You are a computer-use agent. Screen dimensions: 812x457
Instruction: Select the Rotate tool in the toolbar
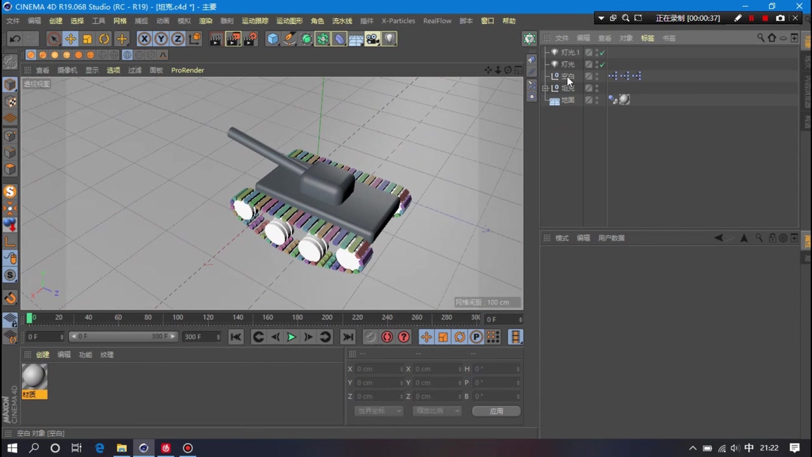click(103, 39)
